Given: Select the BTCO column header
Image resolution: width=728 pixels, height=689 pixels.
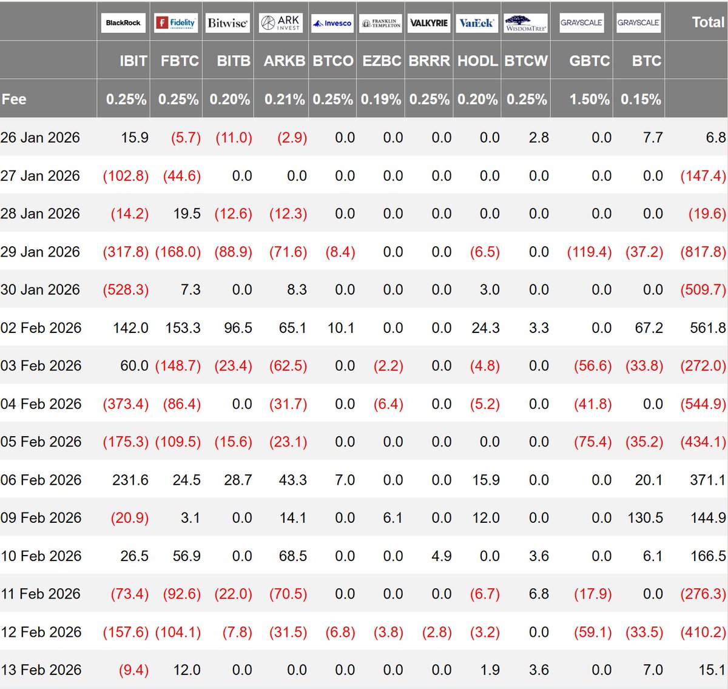Looking at the screenshot, I should point(333,61).
